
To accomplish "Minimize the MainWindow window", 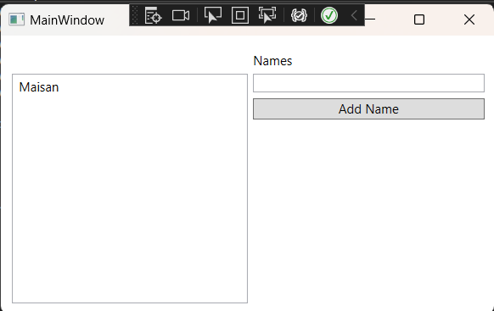I will point(370,19).
